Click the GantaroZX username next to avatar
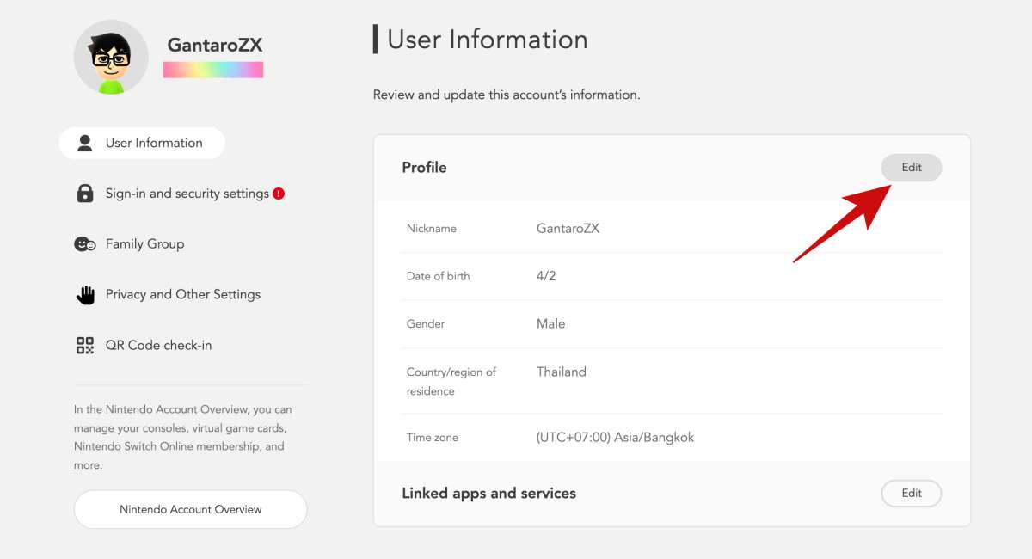Image resolution: width=1032 pixels, height=559 pixels. (x=214, y=46)
